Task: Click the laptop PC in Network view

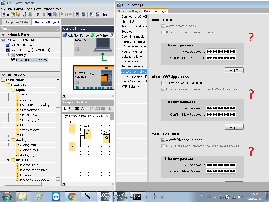Action: [103, 45]
